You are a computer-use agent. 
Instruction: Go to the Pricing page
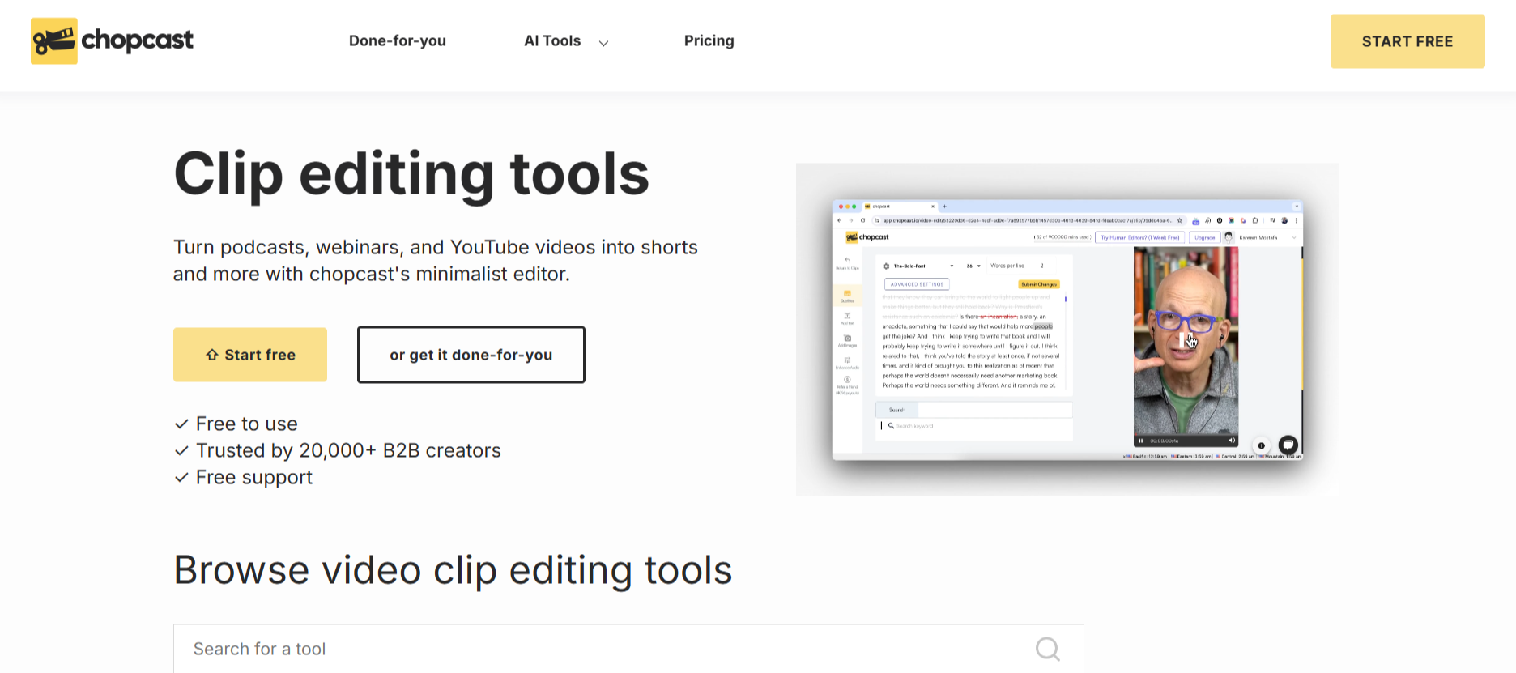(709, 40)
